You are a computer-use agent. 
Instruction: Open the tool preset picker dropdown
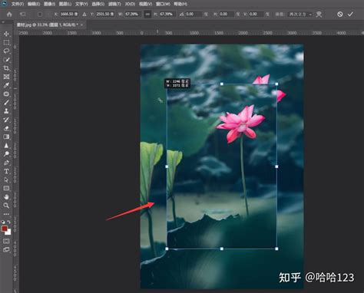pyautogui.click(x=23, y=14)
